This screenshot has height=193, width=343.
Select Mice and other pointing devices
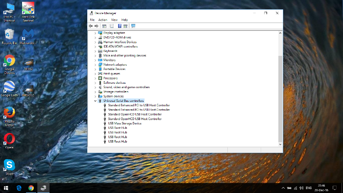(124, 55)
